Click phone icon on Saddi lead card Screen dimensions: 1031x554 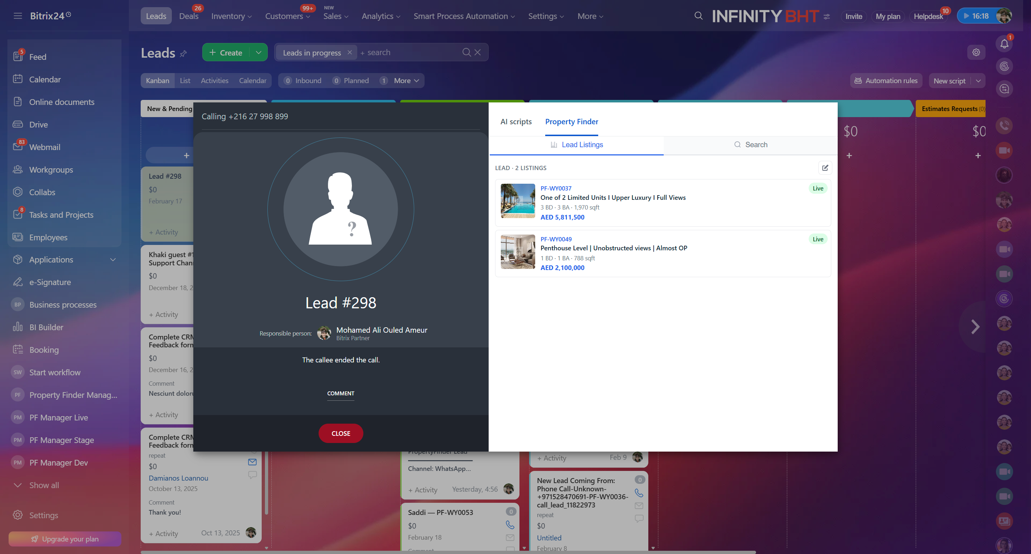point(510,524)
